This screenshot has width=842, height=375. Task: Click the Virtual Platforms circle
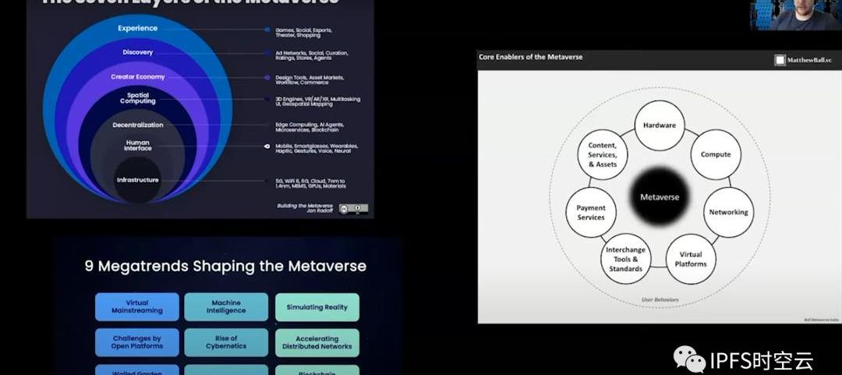coord(690,259)
